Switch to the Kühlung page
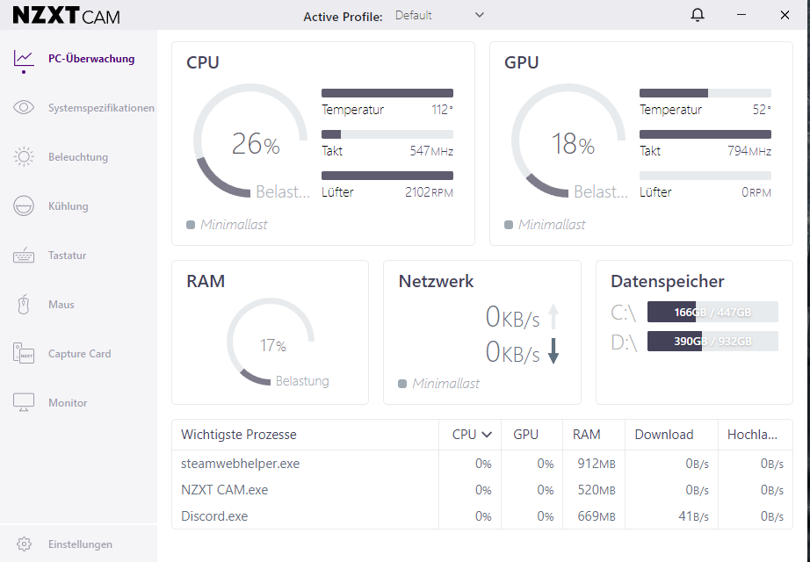The width and height of the screenshot is (810, 562). pyautogui.click(x=78, y=206)
